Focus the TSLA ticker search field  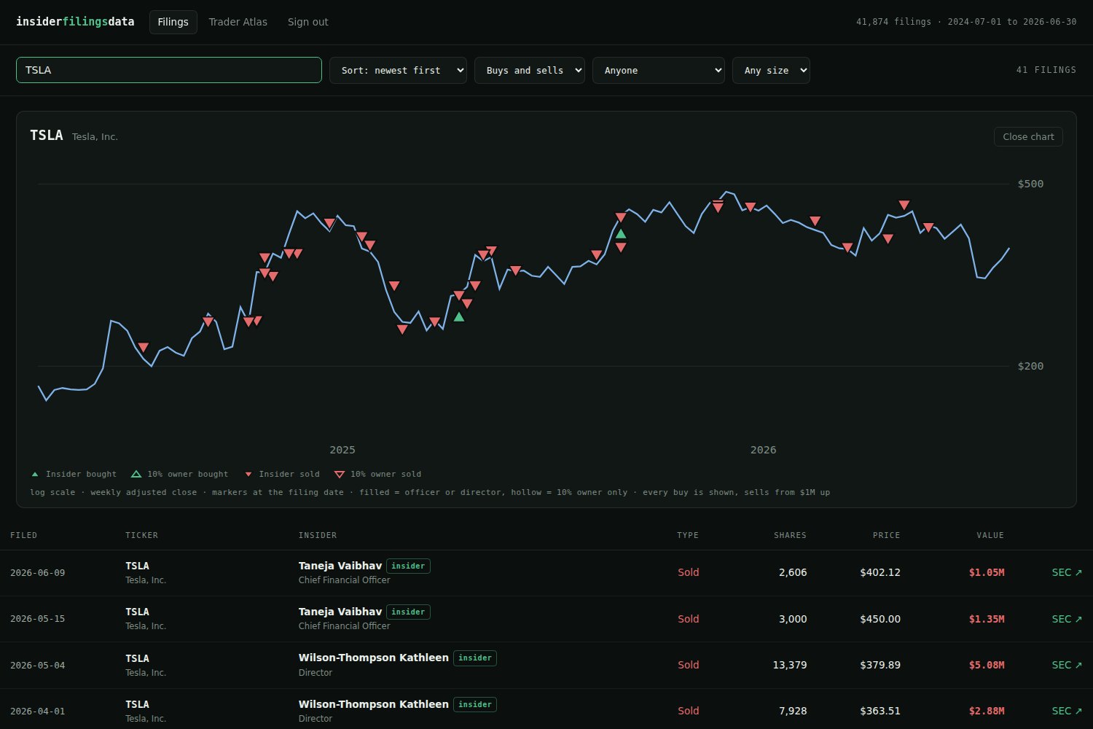click(169, 70)
